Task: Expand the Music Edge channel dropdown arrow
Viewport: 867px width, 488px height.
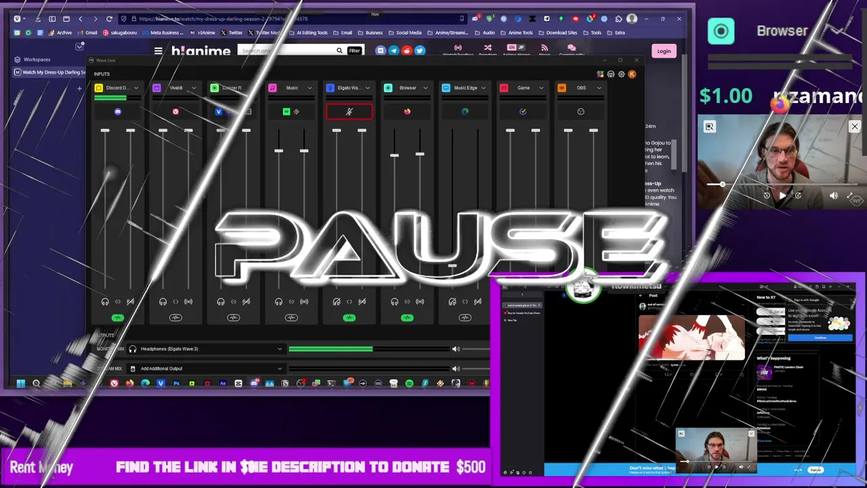Action: pyautogui.click(x=484, y=87)
